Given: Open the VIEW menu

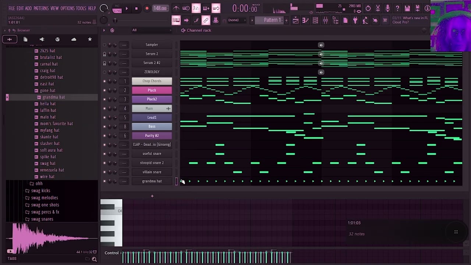Looking at the screenshot, I should tap(54, 8).
